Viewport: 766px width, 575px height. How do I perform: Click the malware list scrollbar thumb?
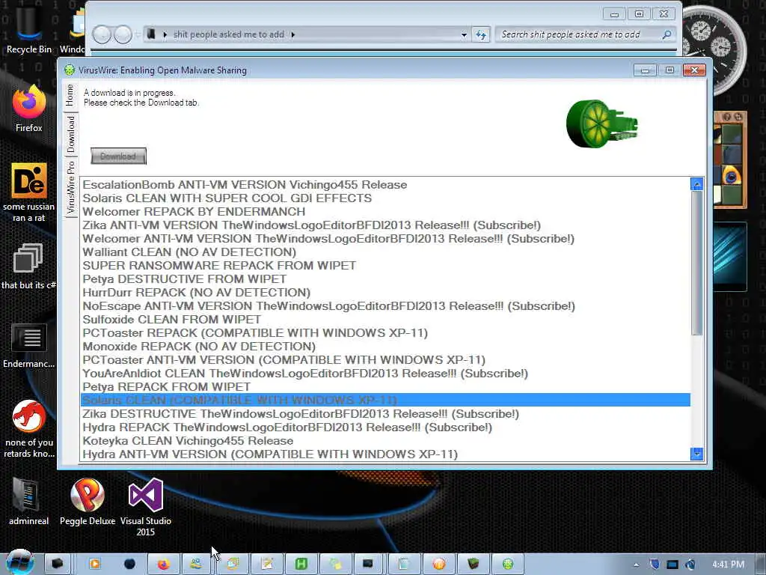696,263
